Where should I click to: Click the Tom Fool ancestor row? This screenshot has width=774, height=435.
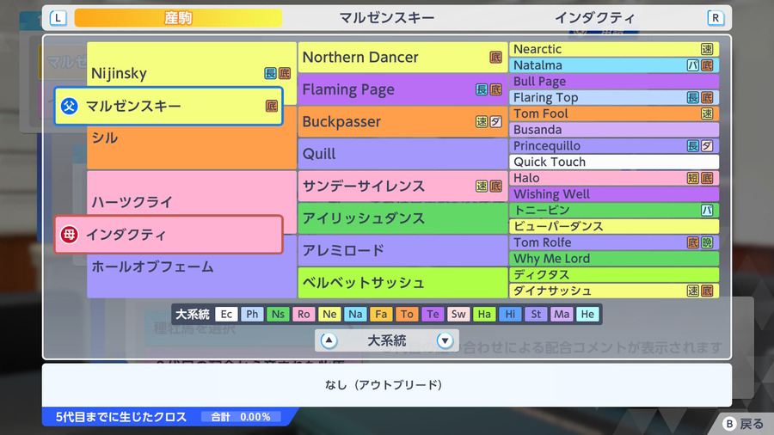click(614, 113)
